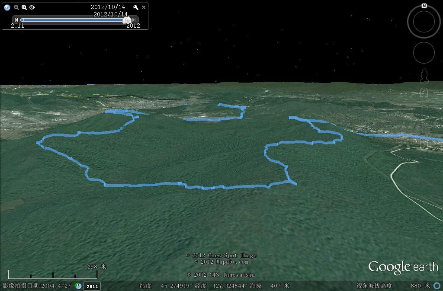Step to the next imagery date
The width and height of the screenshot is (443, 291).
(x=134, y=20)
